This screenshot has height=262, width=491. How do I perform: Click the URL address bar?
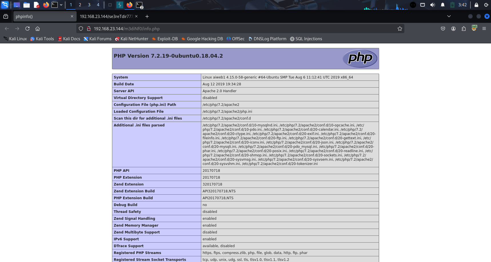tap(243, 29)
